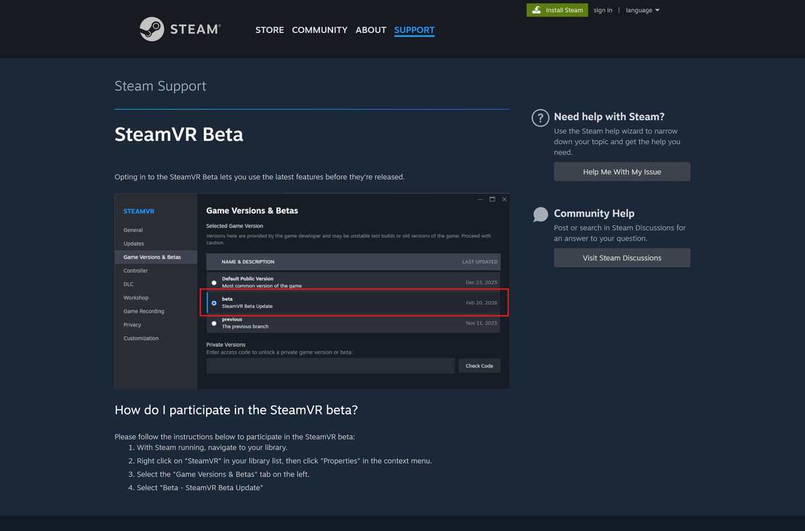Click the Steam Support breadcrumb heading
Viewport: 805px width, 531px height.
pos(160,86)
